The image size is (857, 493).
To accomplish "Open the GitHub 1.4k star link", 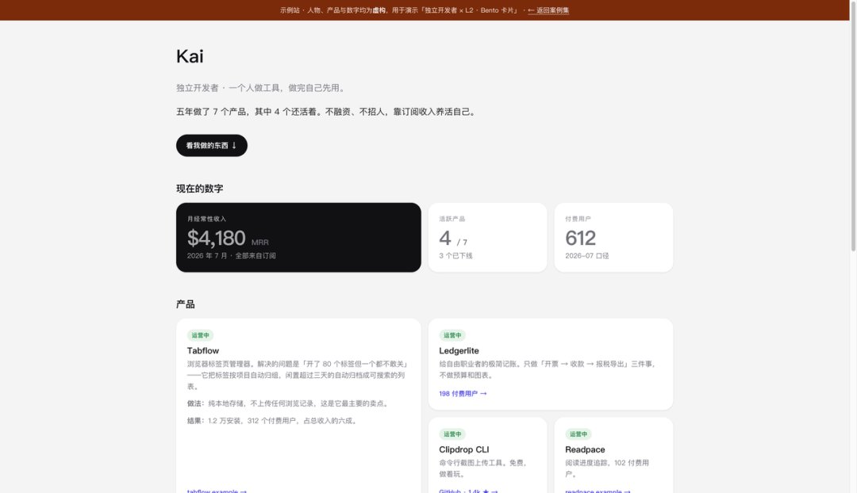I will (x=468, y=491).
